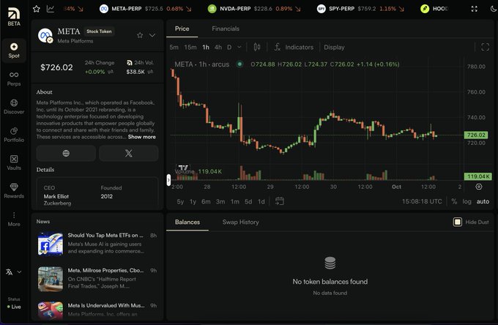Open the Rewards section in sidebar

coord(14,191)
